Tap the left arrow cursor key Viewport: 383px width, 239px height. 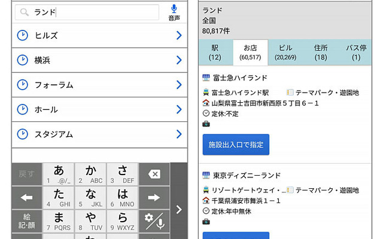26,198
